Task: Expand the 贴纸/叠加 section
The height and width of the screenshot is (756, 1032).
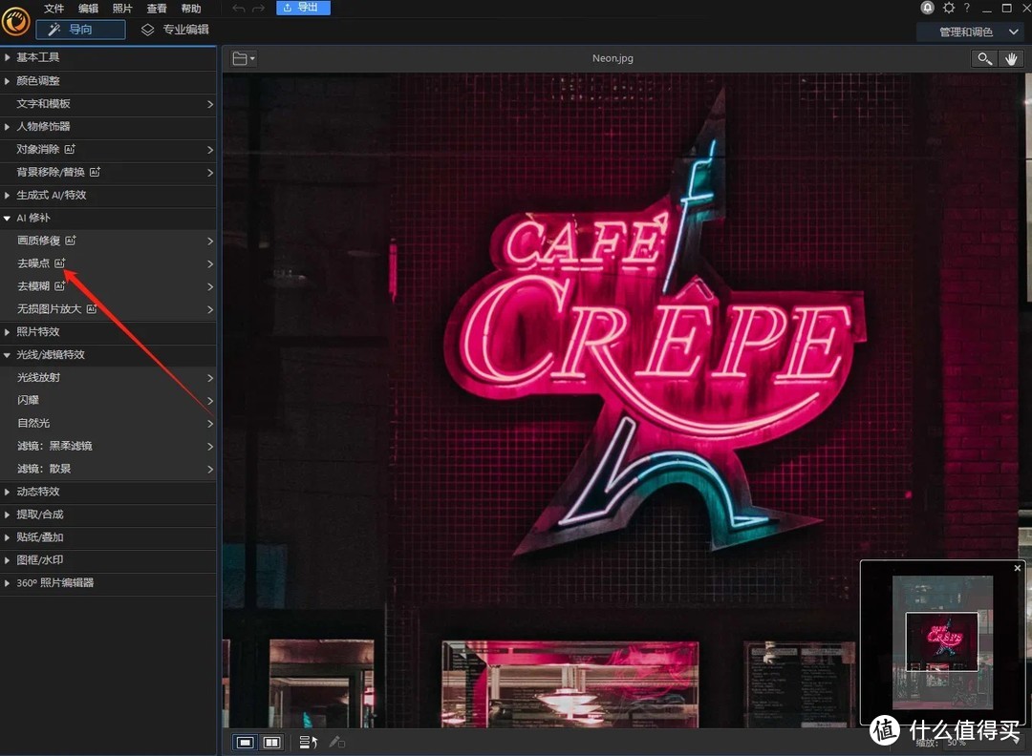Action: point(108,537)
